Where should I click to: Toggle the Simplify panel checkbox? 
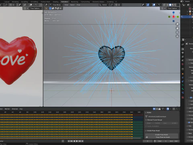(189, 119)
